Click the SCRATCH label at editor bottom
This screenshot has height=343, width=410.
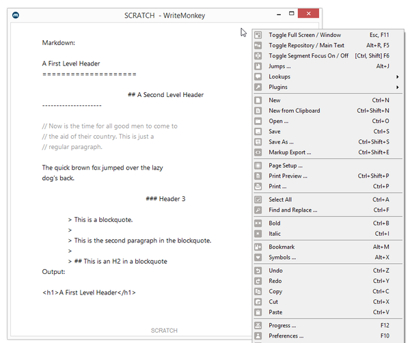[164, 331]
